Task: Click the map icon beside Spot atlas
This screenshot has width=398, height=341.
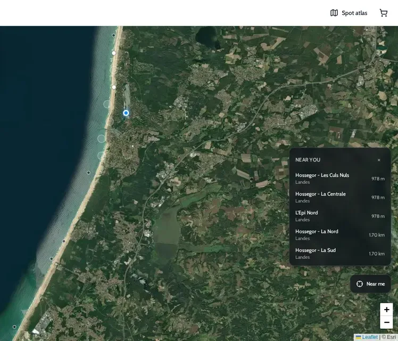Action: click(334, 13)
